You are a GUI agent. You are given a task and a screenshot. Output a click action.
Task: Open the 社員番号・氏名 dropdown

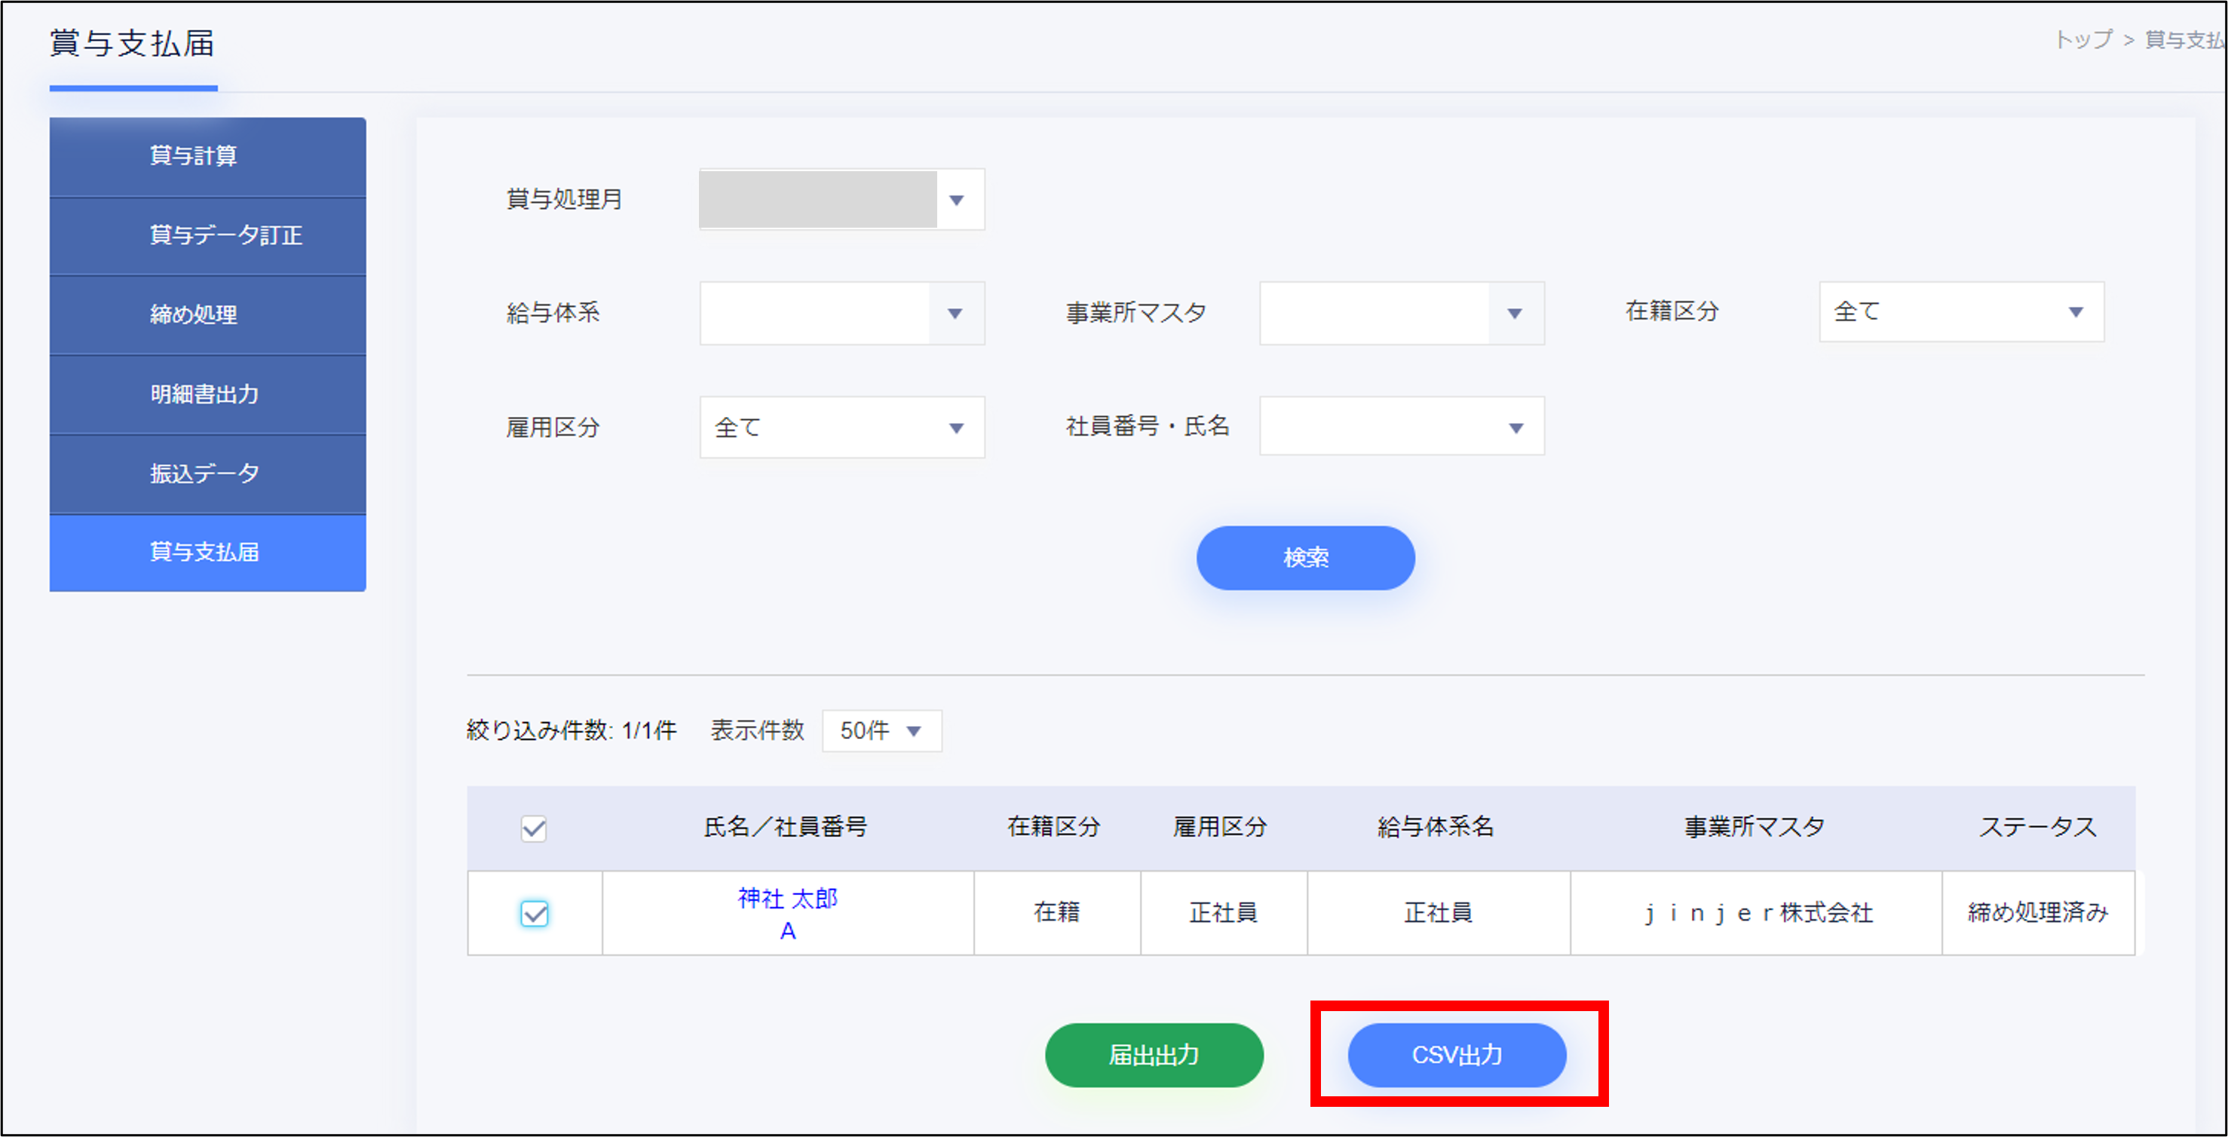click(1515, 428)
